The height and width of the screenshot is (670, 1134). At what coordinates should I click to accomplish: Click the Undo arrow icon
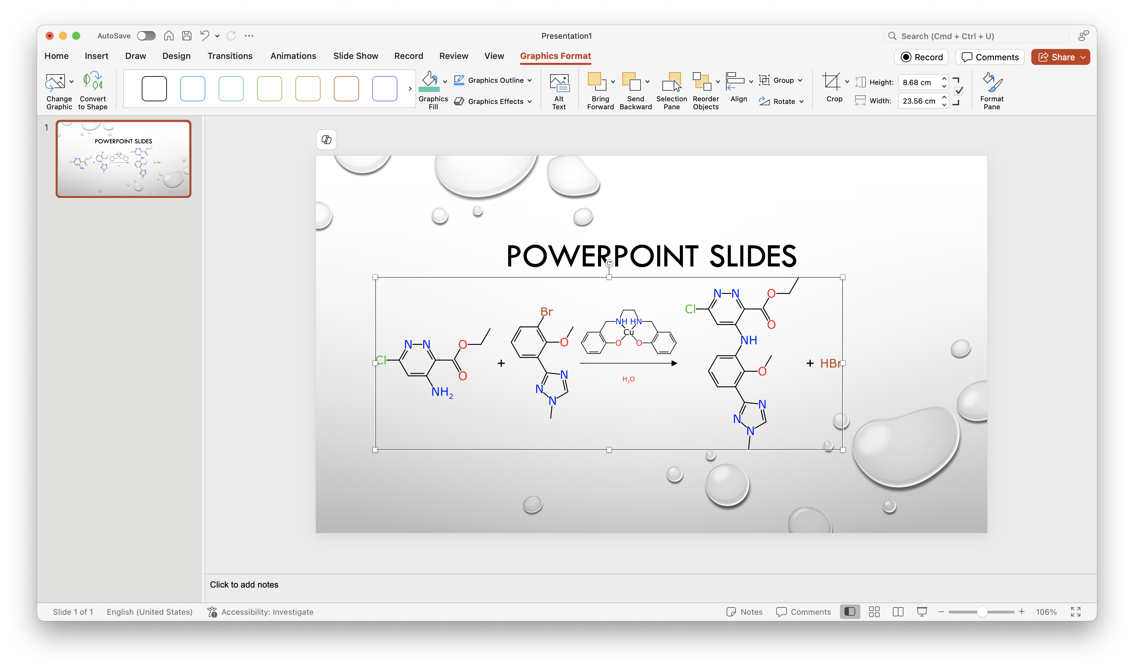point(205,36)
